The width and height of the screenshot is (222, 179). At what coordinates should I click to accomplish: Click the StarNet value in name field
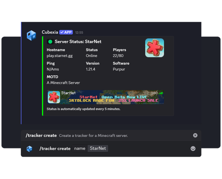pos(98,148)
